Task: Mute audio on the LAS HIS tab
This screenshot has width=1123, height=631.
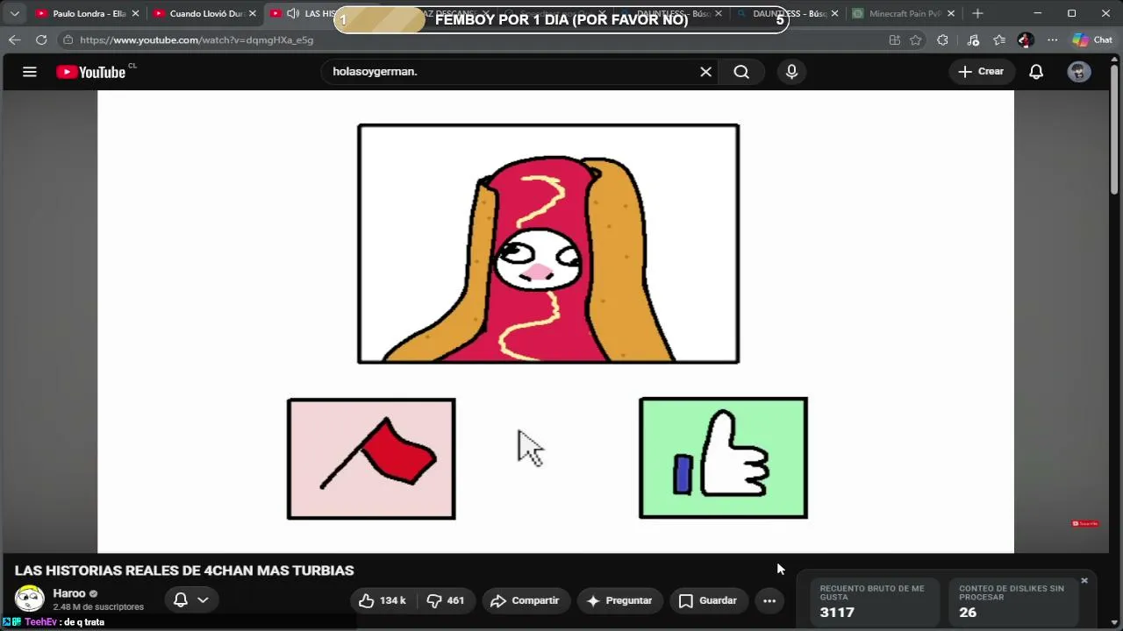Action: [293, 14]
